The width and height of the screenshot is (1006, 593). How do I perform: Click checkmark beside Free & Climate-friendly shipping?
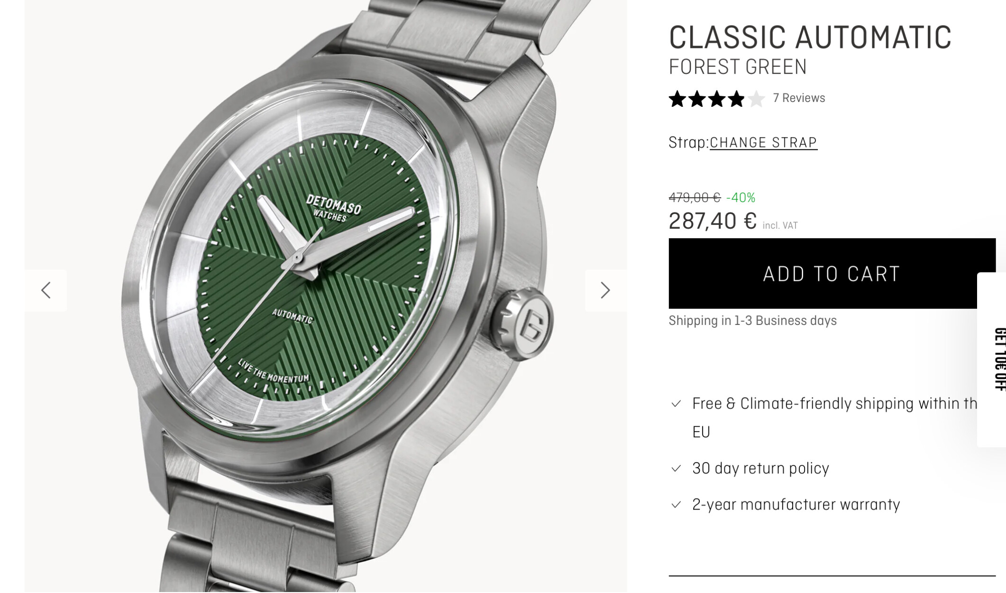click(x=677, y=404)
